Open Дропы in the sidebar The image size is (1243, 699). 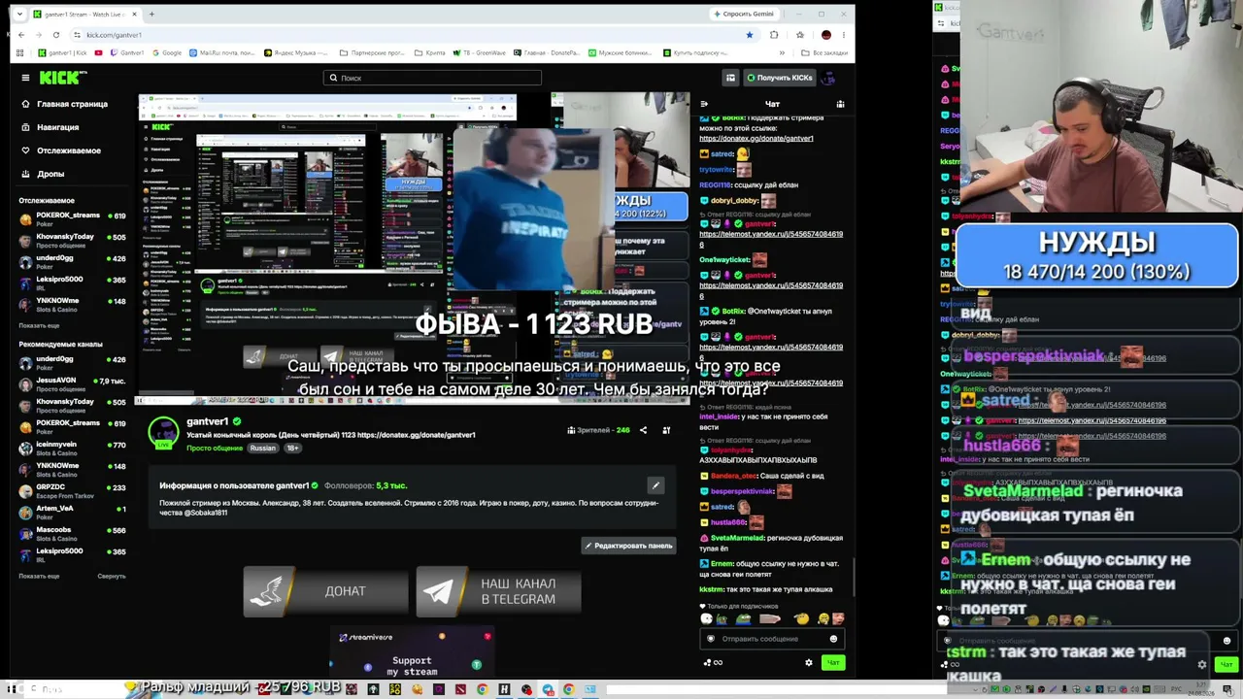pos(42,174)
